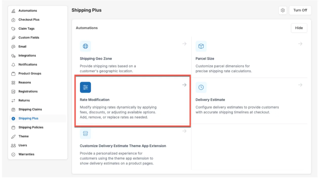This screenshot has height=178, width=319.
Task: Click the Parcel Size box icon
Action: pos(201,46)
